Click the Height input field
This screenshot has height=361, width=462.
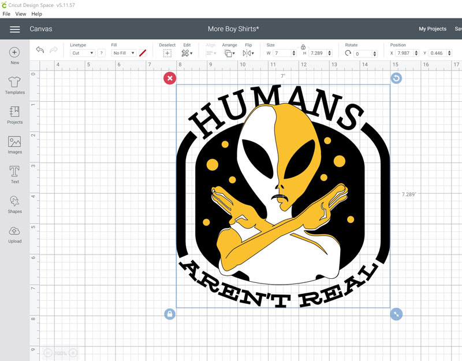pyautogui.click(x=318, y=53)
